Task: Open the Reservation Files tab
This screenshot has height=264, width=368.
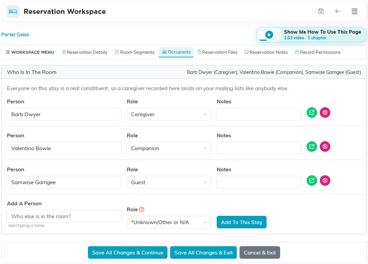Action: coord(218,52)
